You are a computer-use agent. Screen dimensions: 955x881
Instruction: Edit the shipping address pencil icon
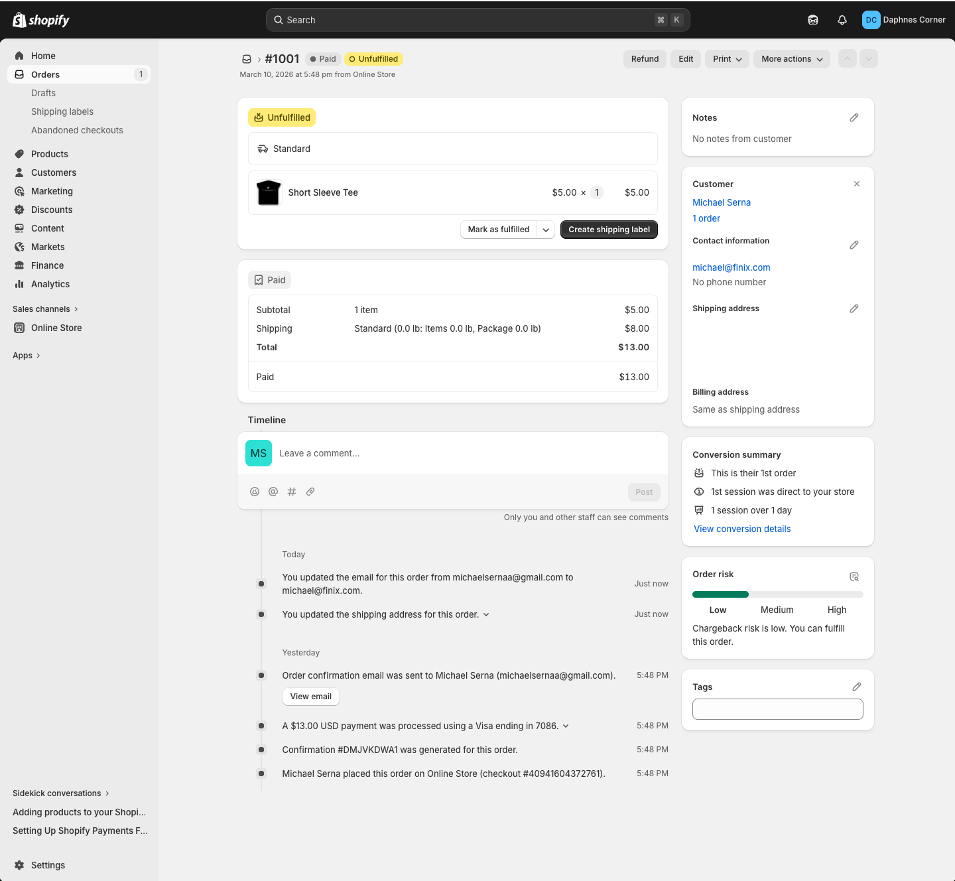[854, 308]
